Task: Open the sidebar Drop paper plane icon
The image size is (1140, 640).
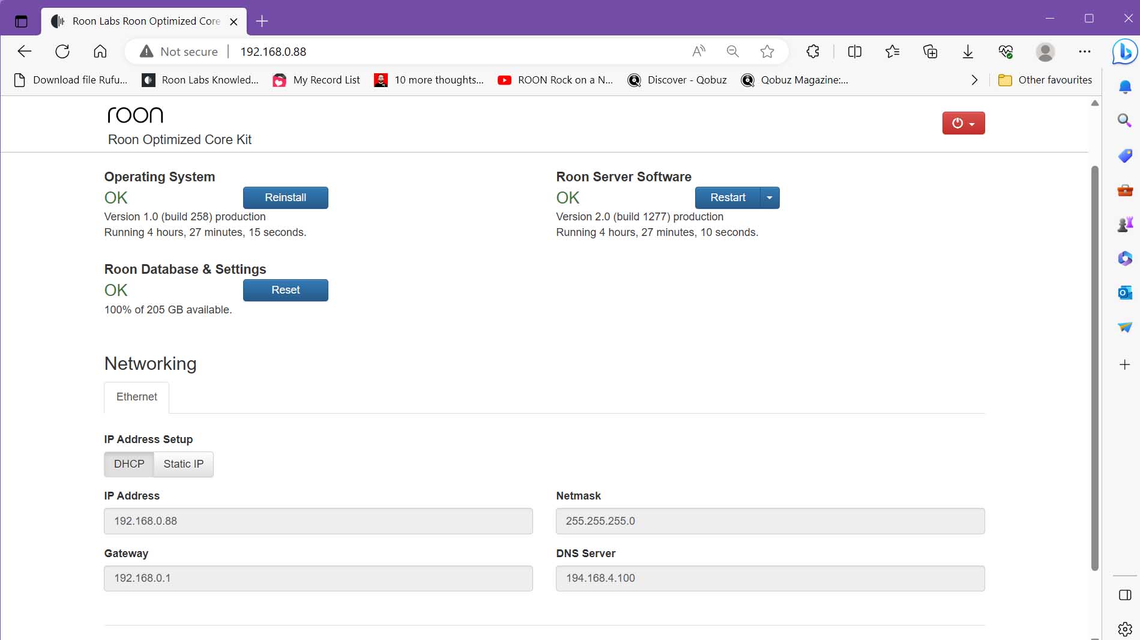Action: [1125, 327]
